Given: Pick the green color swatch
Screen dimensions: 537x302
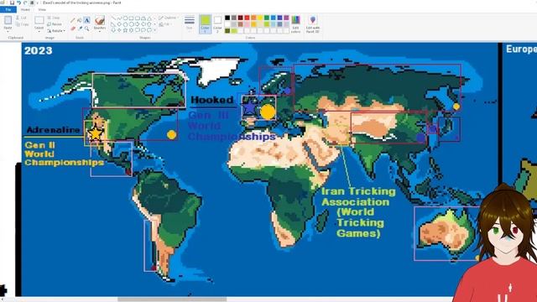Looking at the screenshot, I should click(267, 18).
